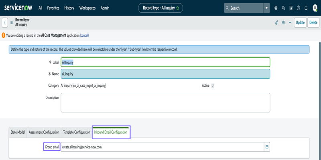This screenshot has width=321, height=160.
Task: Click the Label input field
Action: (x=165, y=62)
